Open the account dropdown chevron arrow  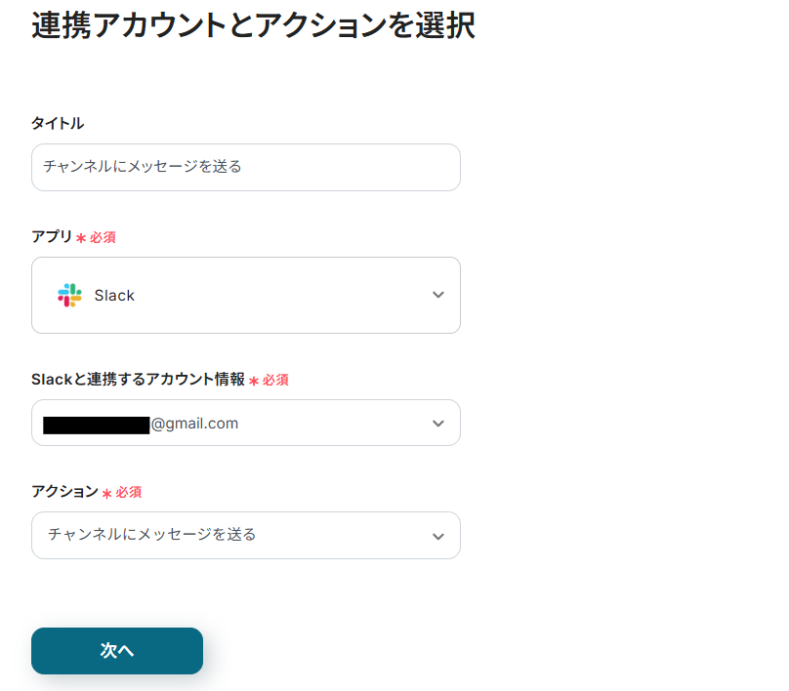[438, 424]
